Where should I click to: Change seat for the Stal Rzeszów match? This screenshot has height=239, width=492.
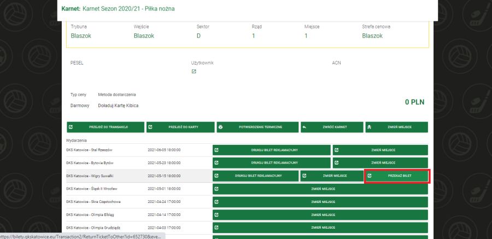(x=380, y=150)
